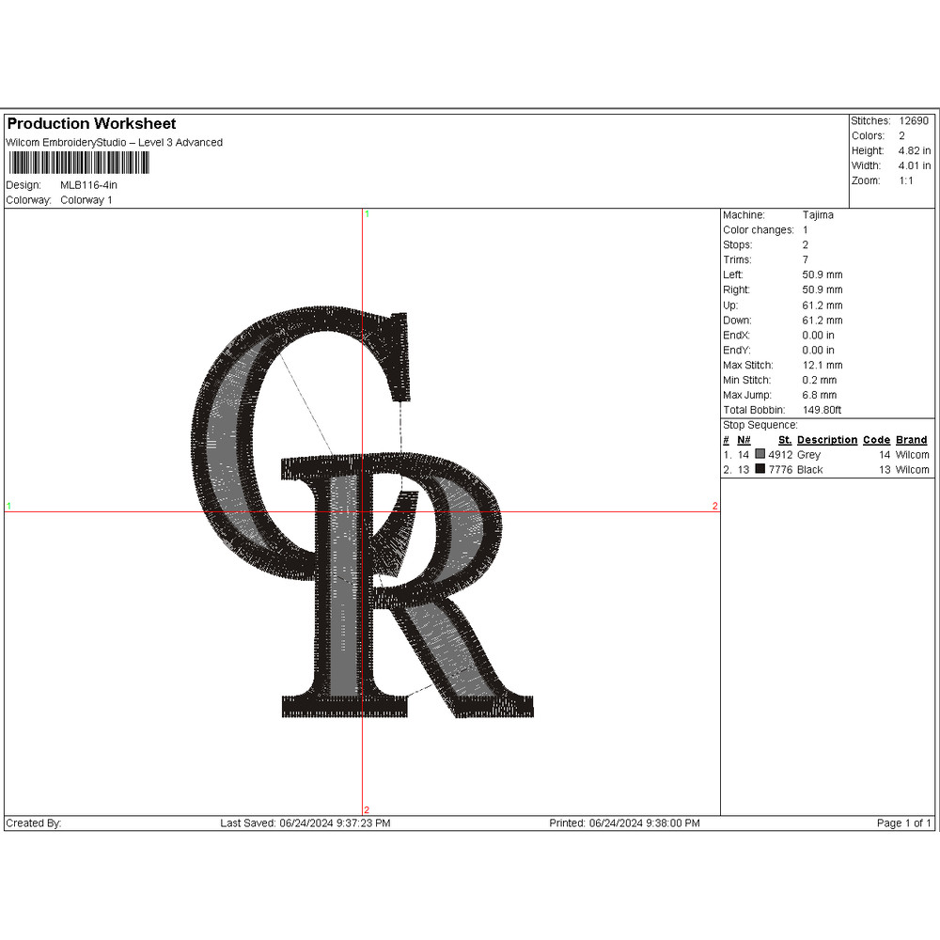940x940 pixels.
Task: Click the red marker 2 right of the horizontal guide
Action: 715,507
